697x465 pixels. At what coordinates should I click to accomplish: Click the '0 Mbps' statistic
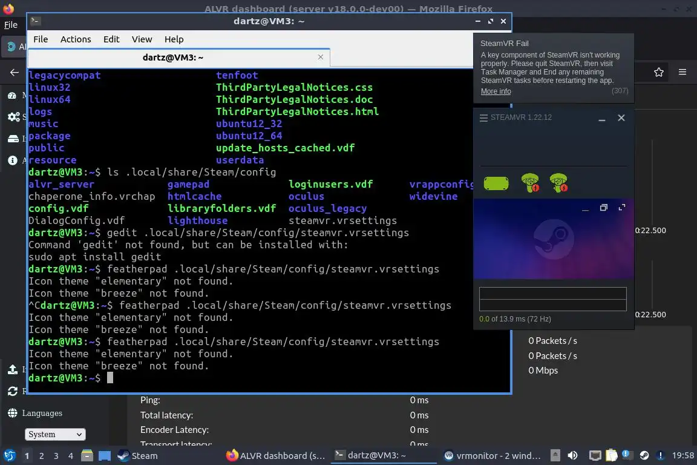coord(543,370)
